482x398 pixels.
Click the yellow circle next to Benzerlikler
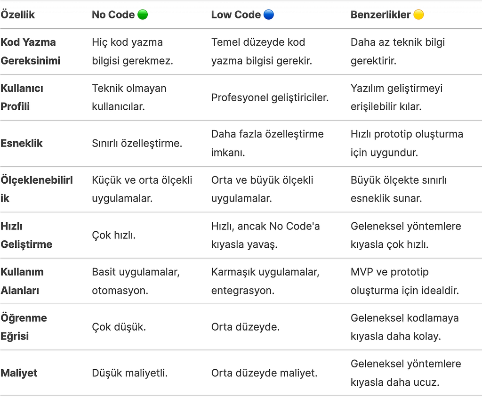pos(418,15)
